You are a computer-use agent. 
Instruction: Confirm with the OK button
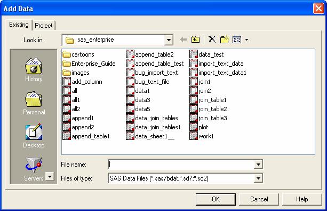tap(216, 199)
